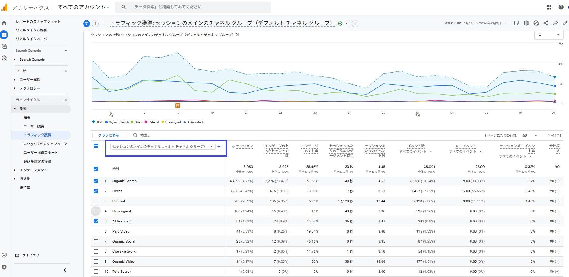Open the compare data columns icon
The image size is (569, 277).
click(x=526, y=23)
